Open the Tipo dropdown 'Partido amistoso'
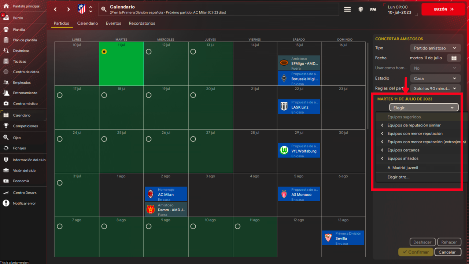The width and height of the screenshot is (469, 264). point(435,48)
